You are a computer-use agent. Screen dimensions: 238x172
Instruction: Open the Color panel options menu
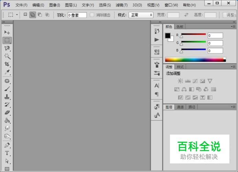[x=234, y=26]
